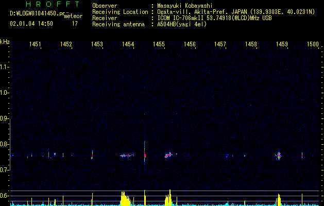The image size is (324, 206).
Task: Click the meteor count value 17
Action: point(75,24)
